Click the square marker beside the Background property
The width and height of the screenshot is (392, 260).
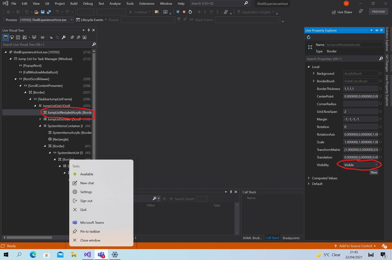(x=380, y=74)
